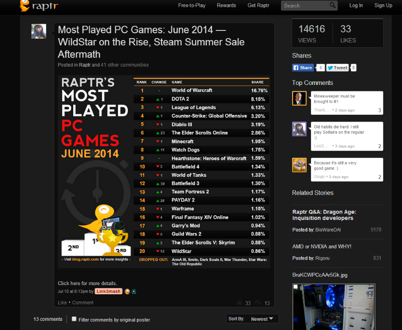402x330 pixels.
Task: Click the DOTA 2 row in the chart
Action: coord(201,99)
